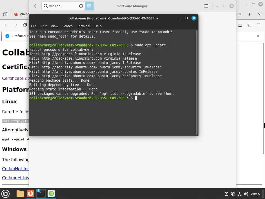265x199 pixels.
Task: Open the Certificate download link
Action: click(x=15, y=78)
